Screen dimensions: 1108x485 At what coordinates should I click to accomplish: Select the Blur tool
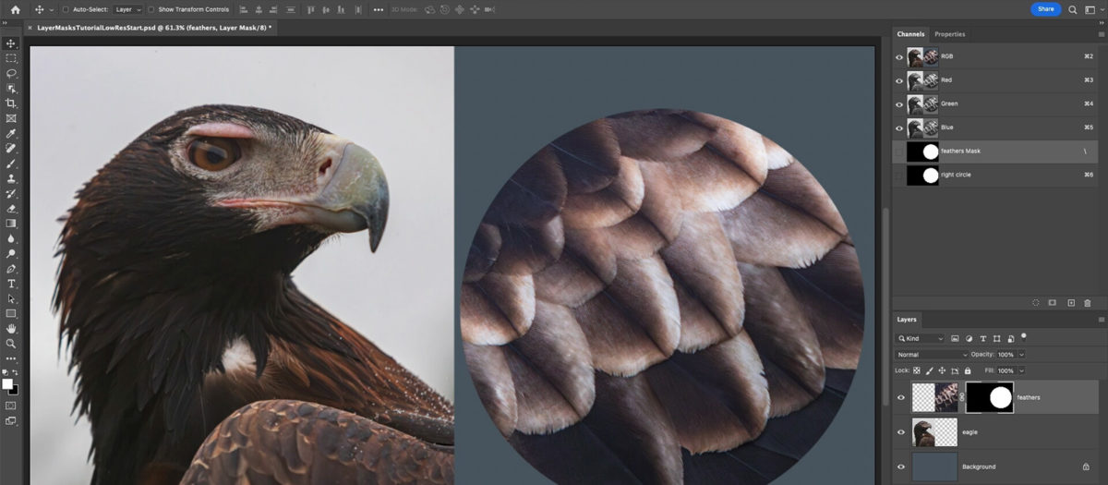point(11,238)
